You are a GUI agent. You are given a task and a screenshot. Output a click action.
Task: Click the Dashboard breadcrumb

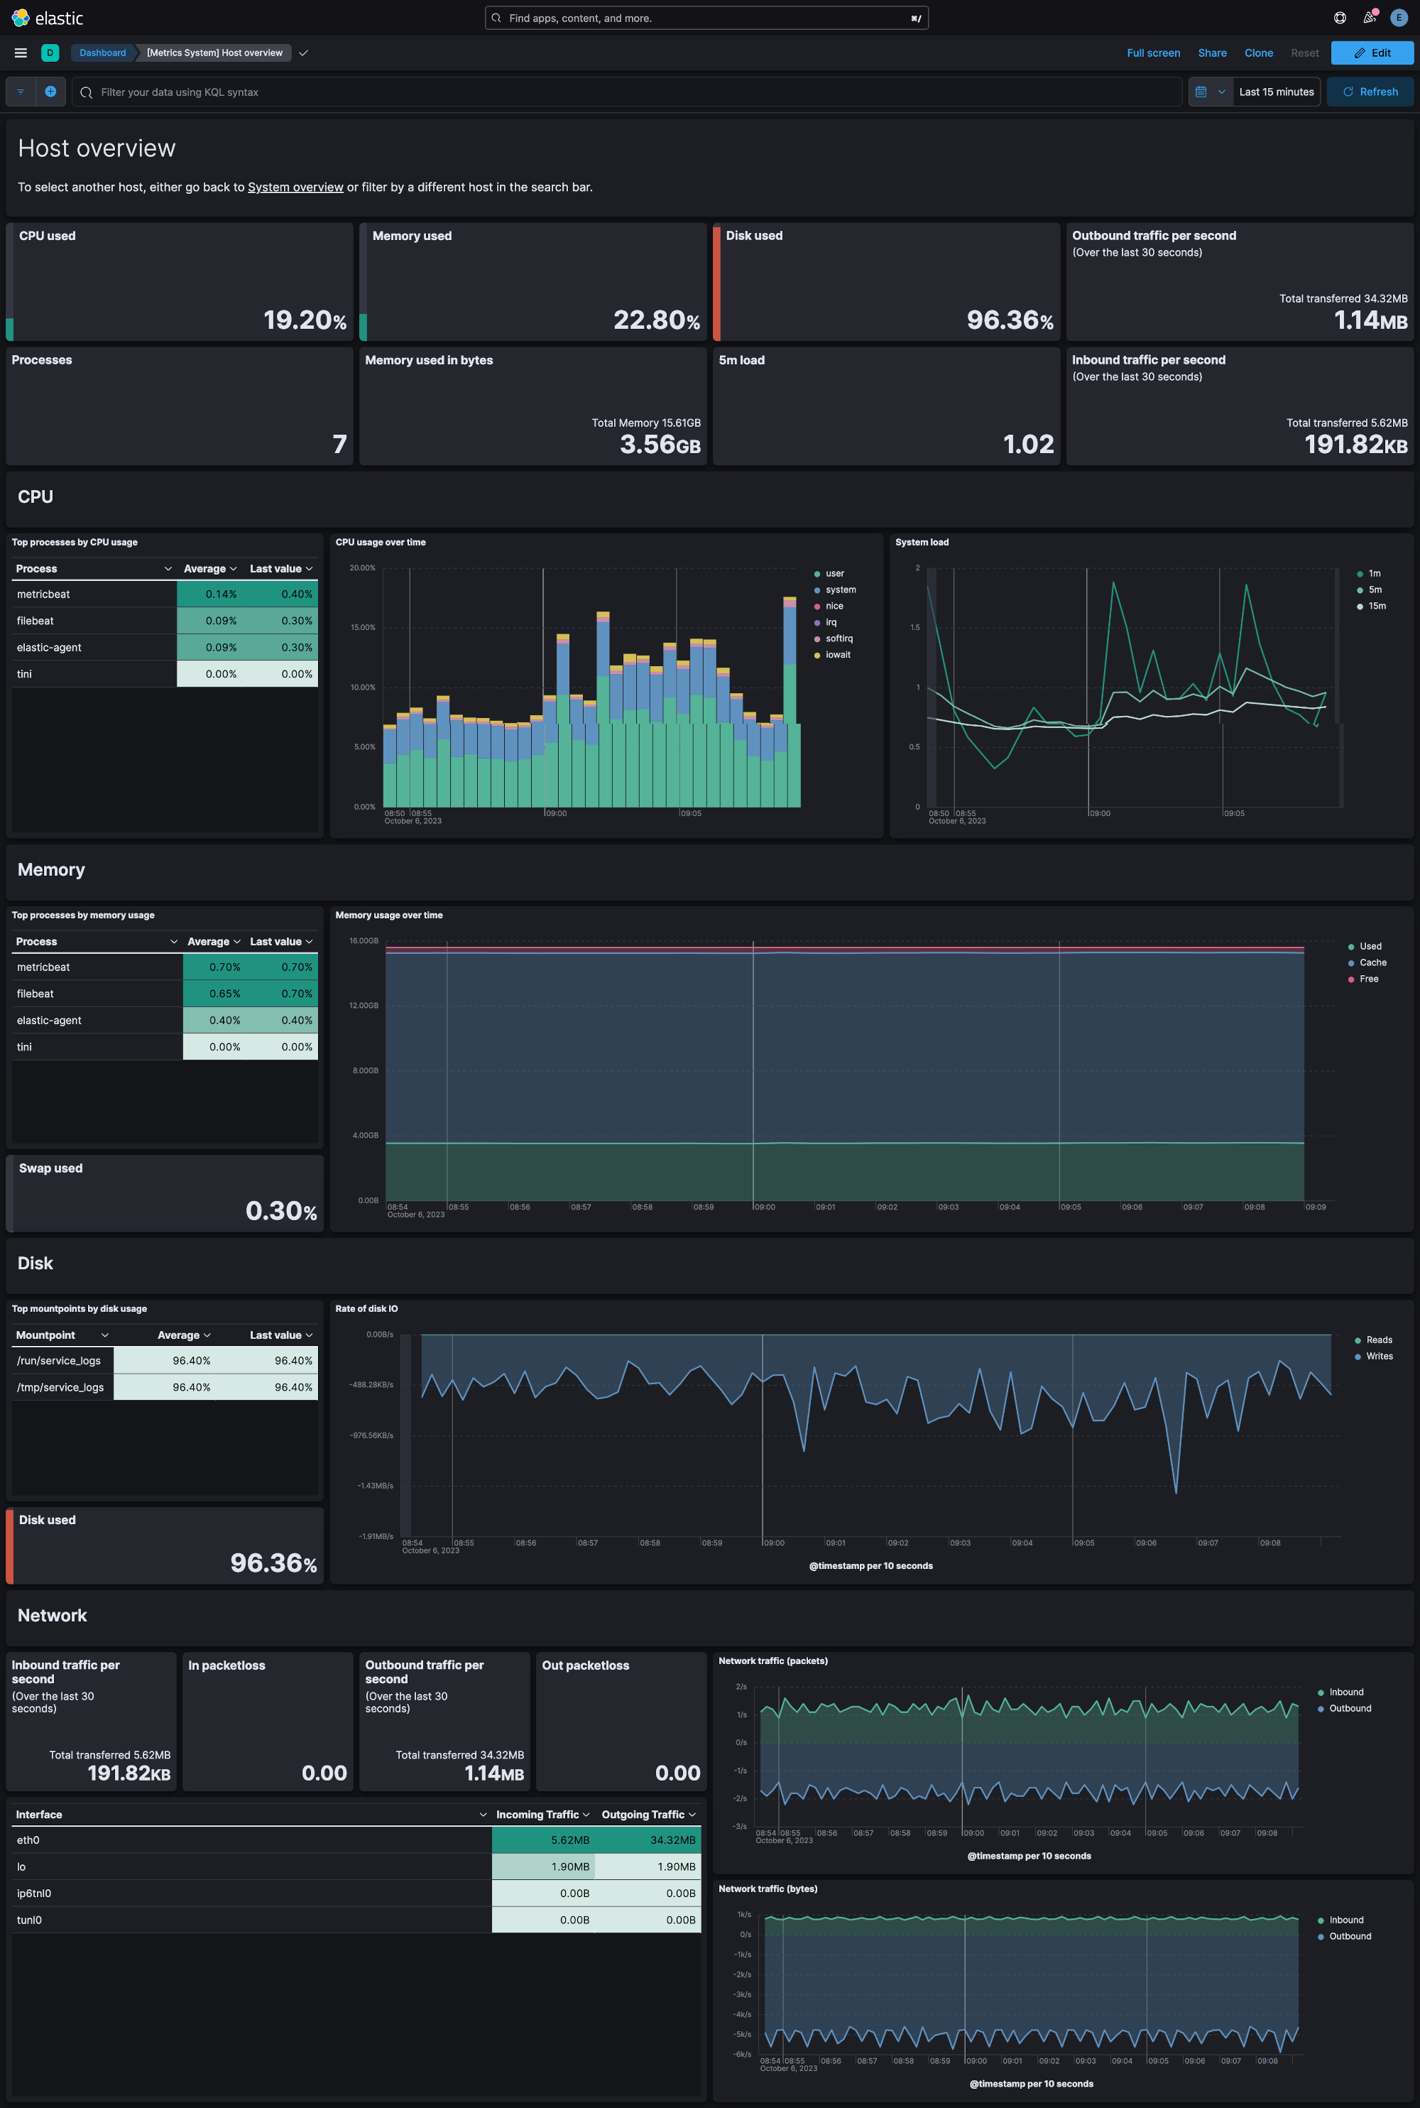coord(102,53)
